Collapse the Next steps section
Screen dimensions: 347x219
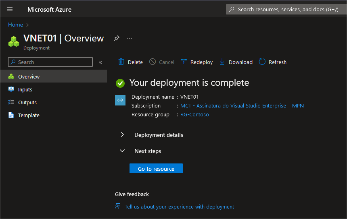[122, 151]
